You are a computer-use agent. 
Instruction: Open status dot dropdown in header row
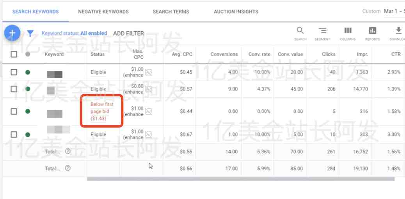tap(28, 54)
